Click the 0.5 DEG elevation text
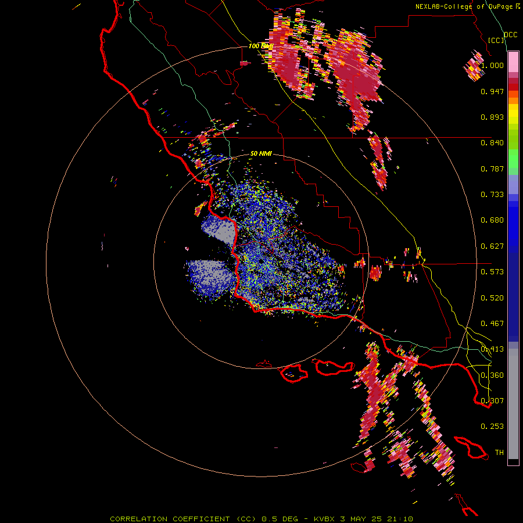The image size is (523, 523). click(280, 519)
